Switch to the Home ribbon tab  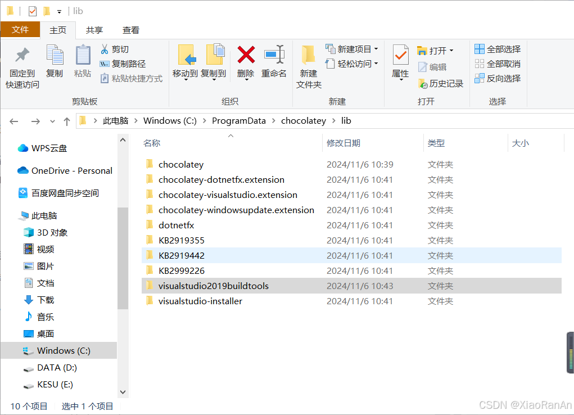pos(58,30)
